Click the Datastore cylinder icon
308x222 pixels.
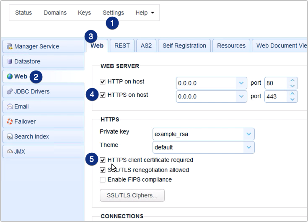[x=9, y=62]
